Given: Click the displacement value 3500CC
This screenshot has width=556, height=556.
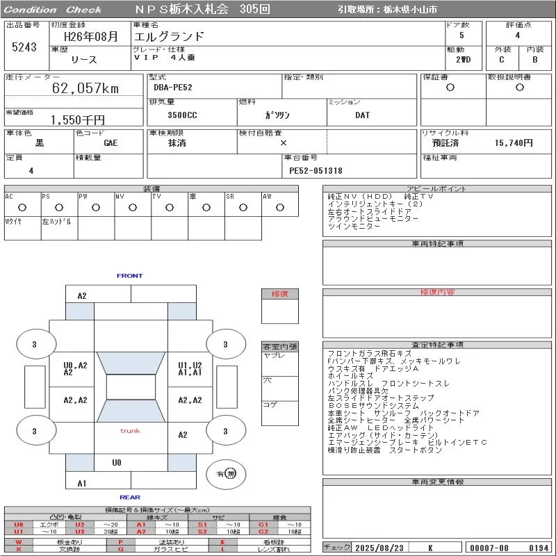Looking at the screenshot, I should coord(182,115).
